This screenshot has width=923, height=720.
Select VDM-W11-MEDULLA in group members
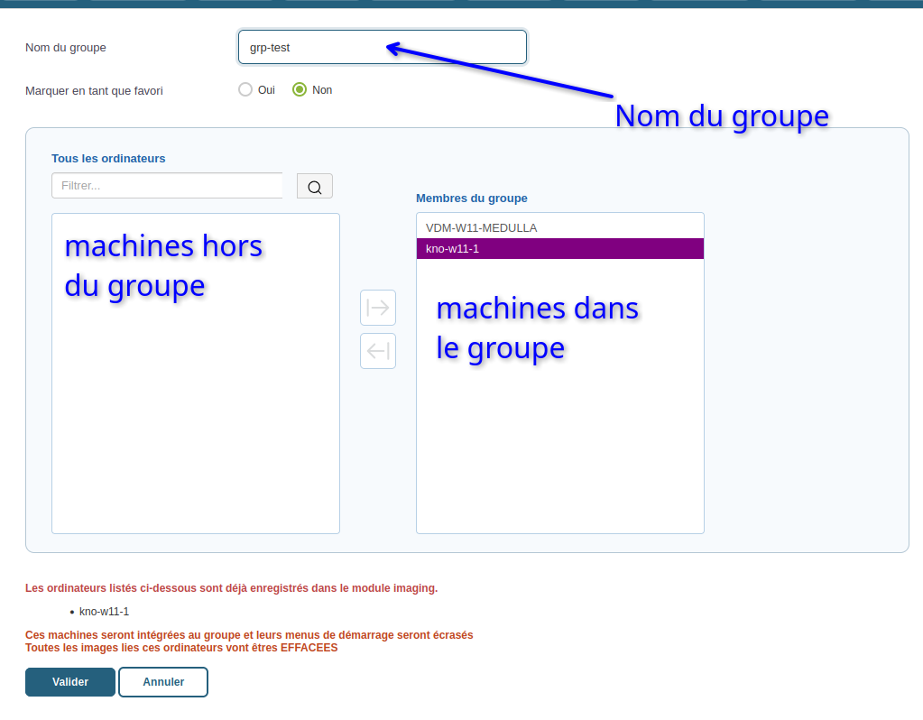tap(559, 228)
